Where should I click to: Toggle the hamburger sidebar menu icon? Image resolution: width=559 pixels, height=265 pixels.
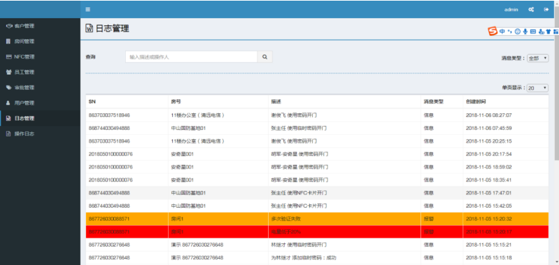[x=87, y=10]
